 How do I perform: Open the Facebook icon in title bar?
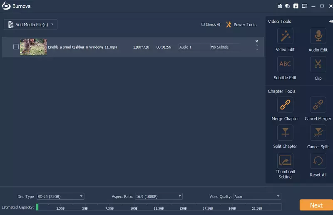(x=296, y=6)
